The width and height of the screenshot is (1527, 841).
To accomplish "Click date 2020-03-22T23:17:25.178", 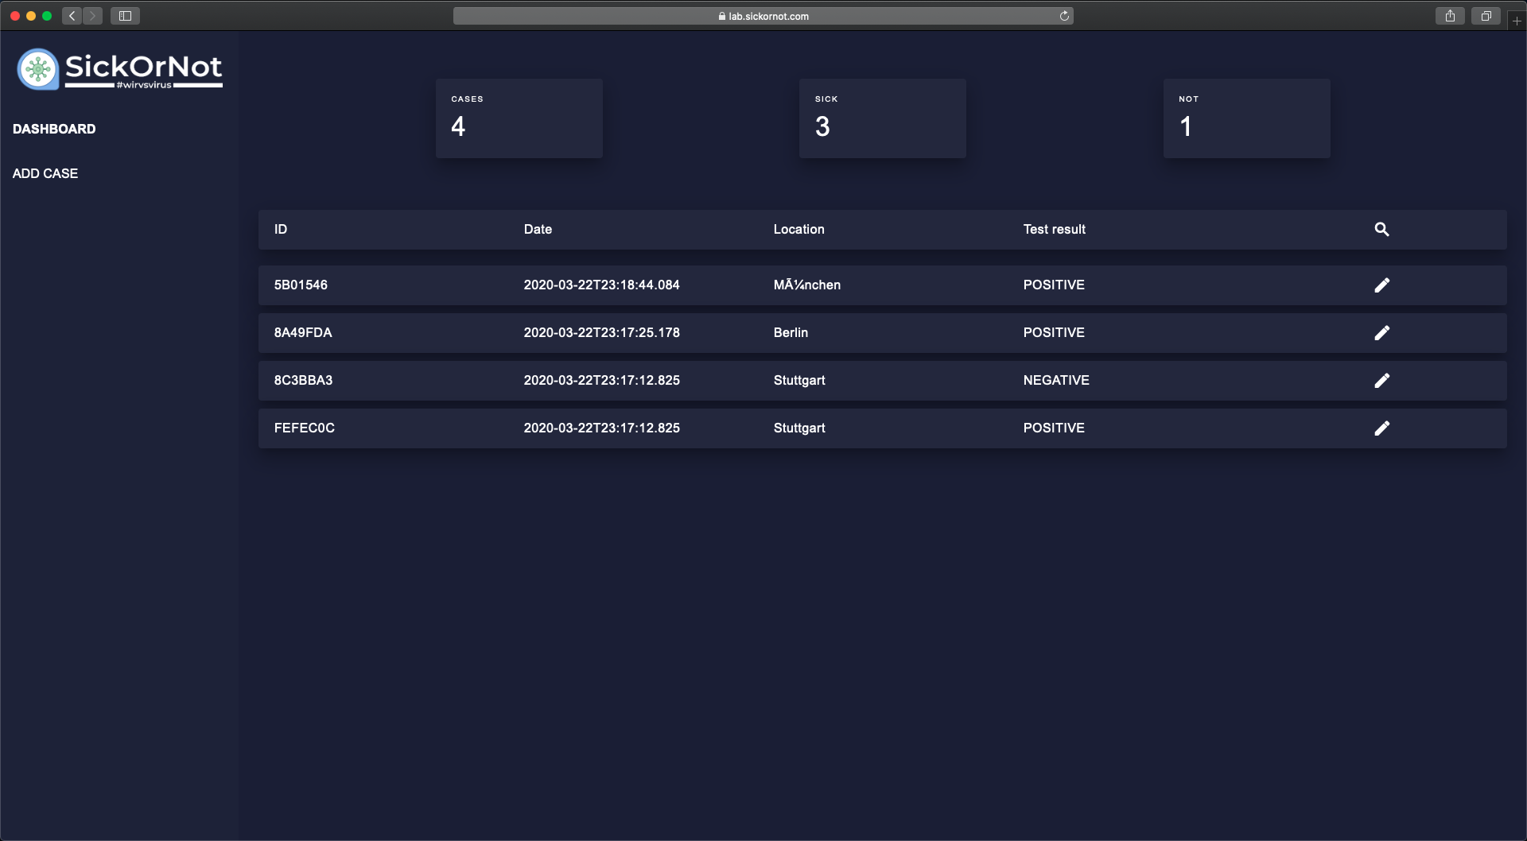I will (601, 332).
